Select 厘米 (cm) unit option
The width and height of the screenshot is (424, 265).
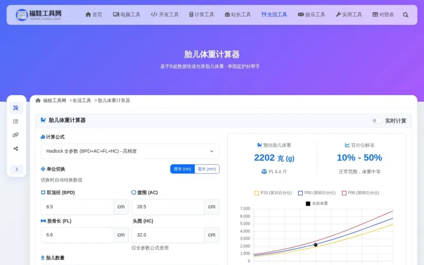182,169
